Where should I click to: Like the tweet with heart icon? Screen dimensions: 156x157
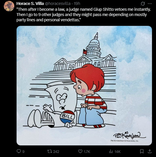(80, 151)
